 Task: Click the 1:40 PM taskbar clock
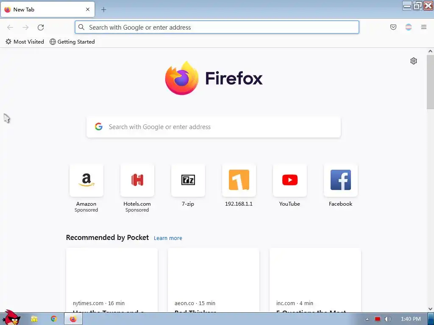click(x=411, y=319)
